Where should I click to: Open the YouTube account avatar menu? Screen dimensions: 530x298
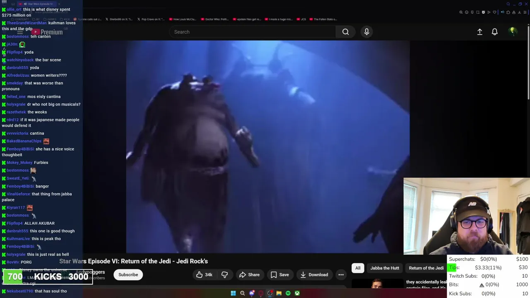point(513,31)
